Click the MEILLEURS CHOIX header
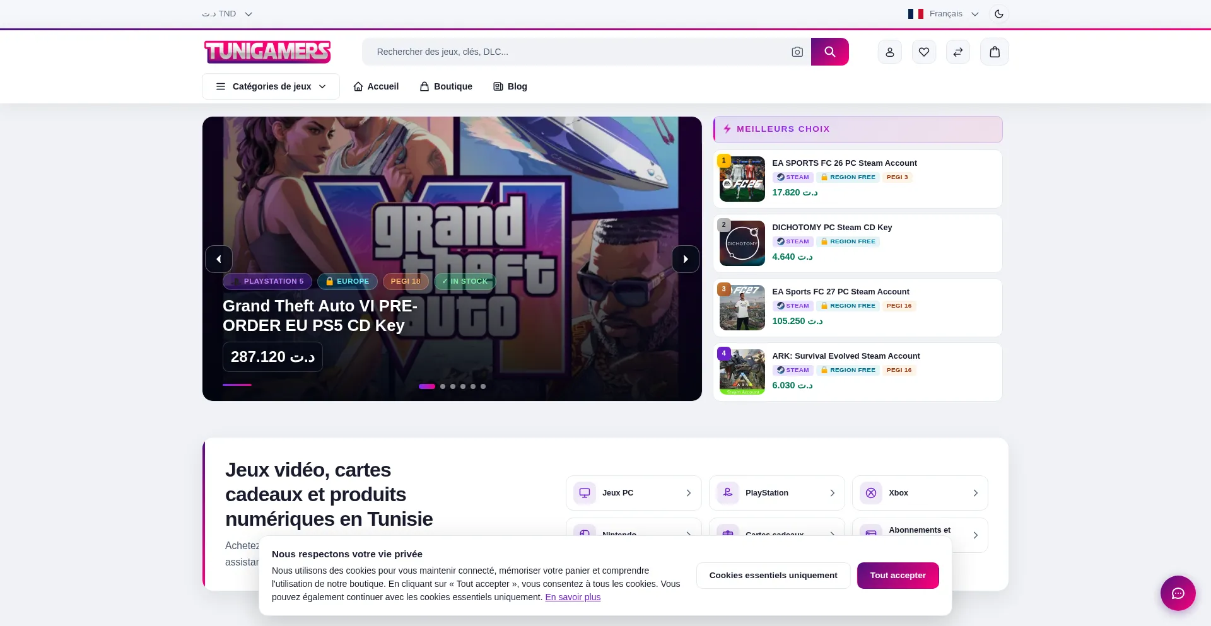Viewport: 1211px width, 626px height. [x=858, y=129]
